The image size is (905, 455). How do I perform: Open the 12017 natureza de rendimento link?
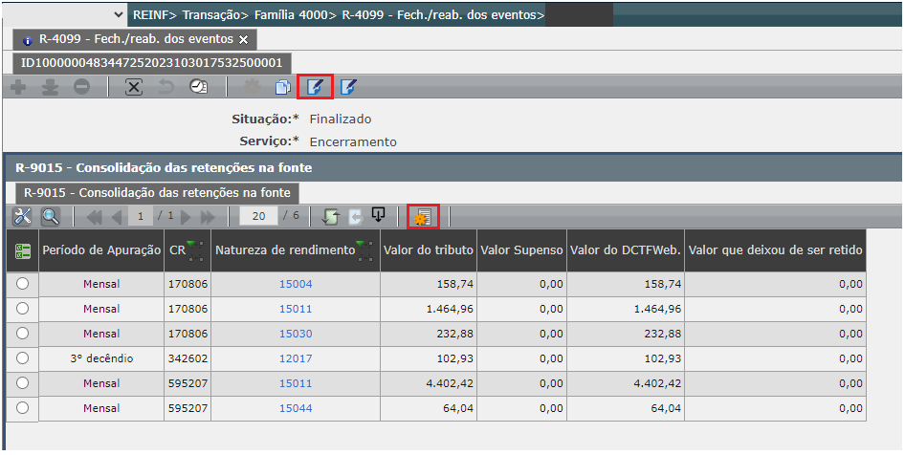(x=296, y=358)
